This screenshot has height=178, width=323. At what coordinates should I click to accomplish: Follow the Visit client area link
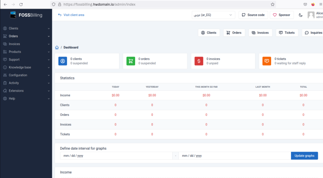point(71,15)
